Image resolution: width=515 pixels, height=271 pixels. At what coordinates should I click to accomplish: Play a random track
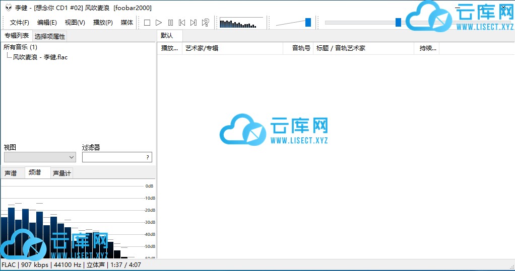[x=205, y=23]
